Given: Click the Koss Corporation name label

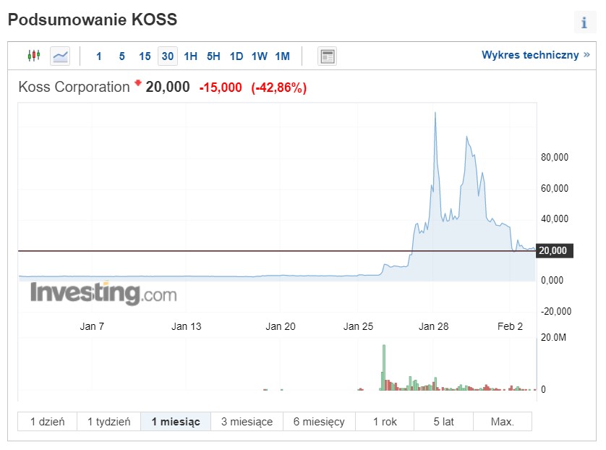Looking at the screenshot, I should click(x=74, y=87).
